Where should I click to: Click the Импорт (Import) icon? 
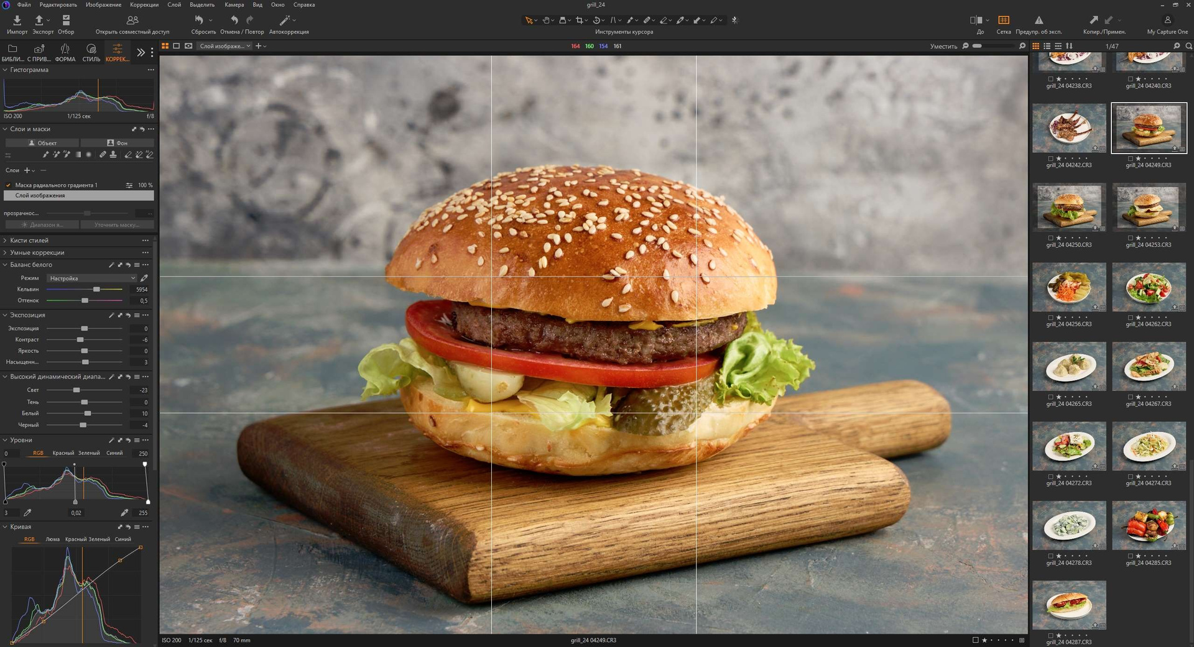pos(17,21)
